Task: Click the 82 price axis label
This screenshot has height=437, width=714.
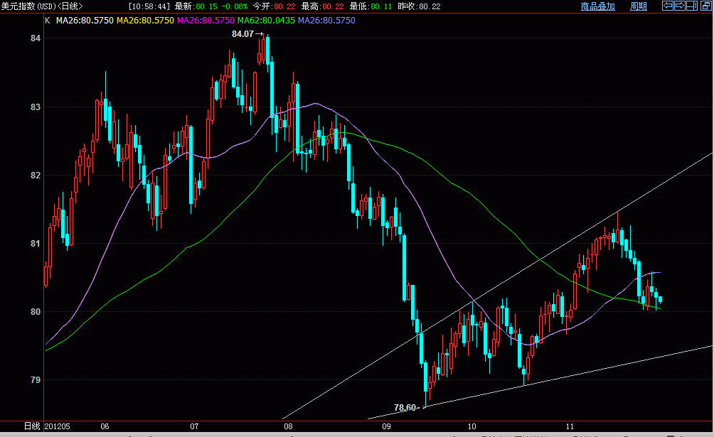Action: click(x=36, y=176)
